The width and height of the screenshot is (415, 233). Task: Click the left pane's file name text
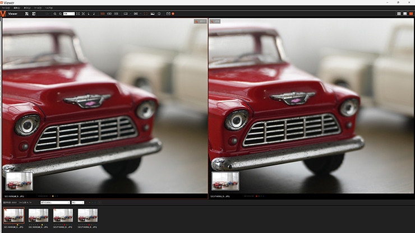14,197
